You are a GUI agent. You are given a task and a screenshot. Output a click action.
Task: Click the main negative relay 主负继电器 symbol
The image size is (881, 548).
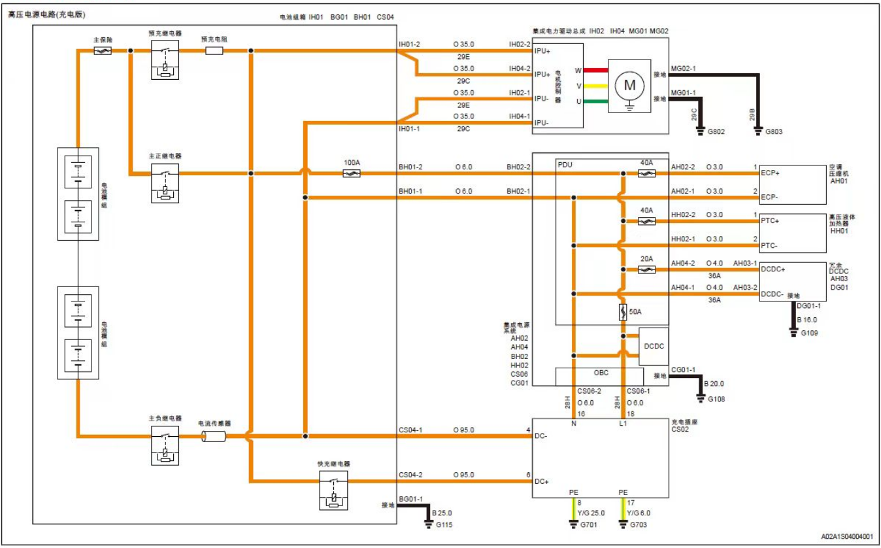point(165,447)
